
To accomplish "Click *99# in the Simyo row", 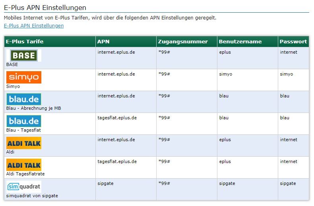I will click(x=164, y=74).
